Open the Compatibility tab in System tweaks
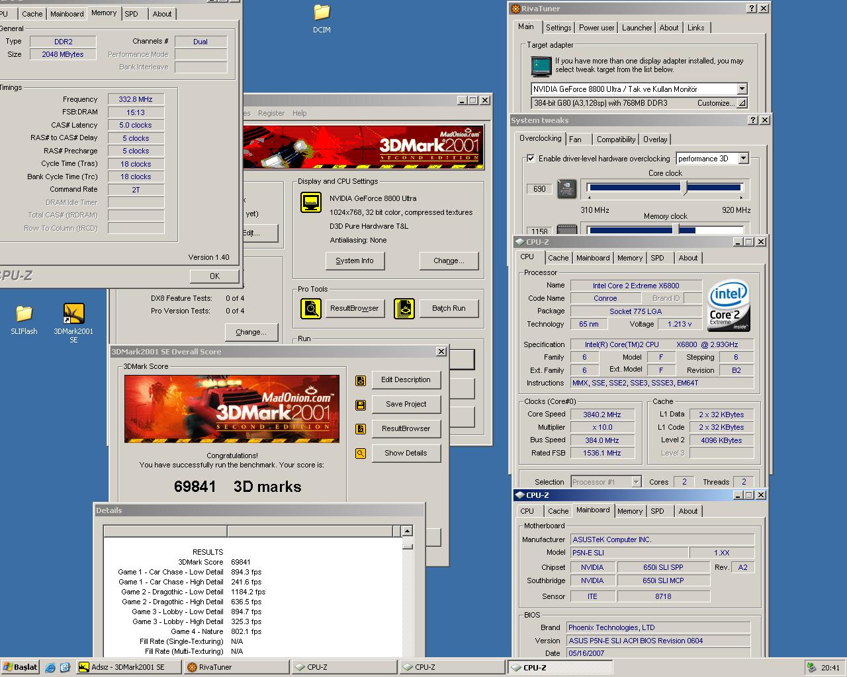Image resolution: width=847 pixels, height=677 pixels. 616,139
